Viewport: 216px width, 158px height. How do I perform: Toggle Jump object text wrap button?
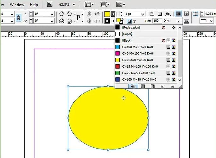click(186, 21)
